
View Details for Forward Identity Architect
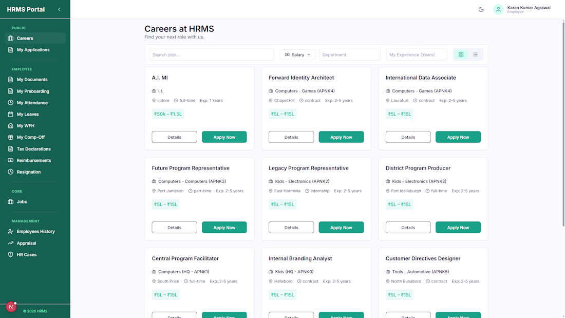[291, 137]
